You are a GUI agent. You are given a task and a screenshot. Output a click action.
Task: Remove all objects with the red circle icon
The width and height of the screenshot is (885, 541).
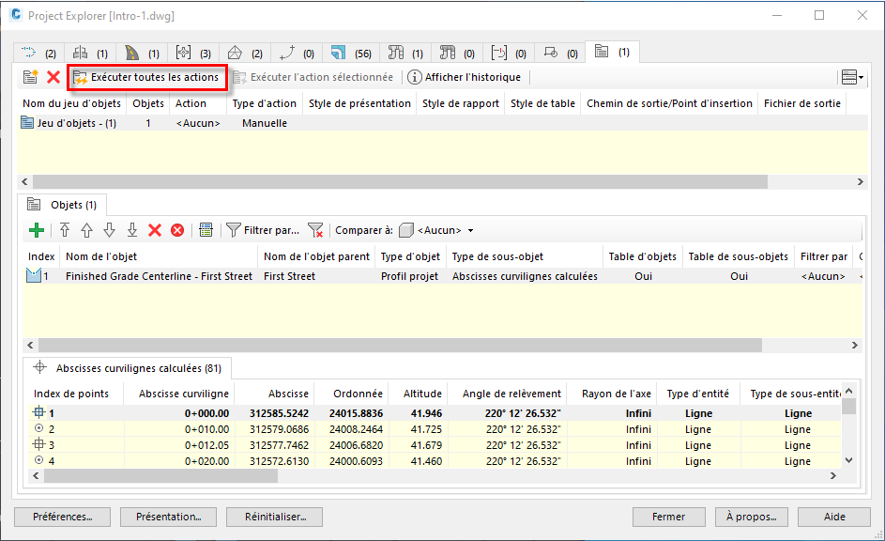tap(177, 230)
